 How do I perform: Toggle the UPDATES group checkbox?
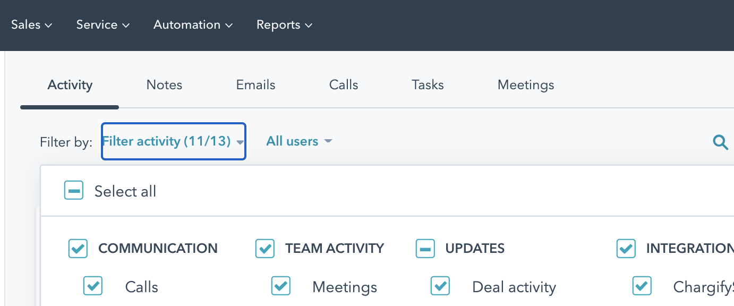pyautogui.click(x=425, y=248)
